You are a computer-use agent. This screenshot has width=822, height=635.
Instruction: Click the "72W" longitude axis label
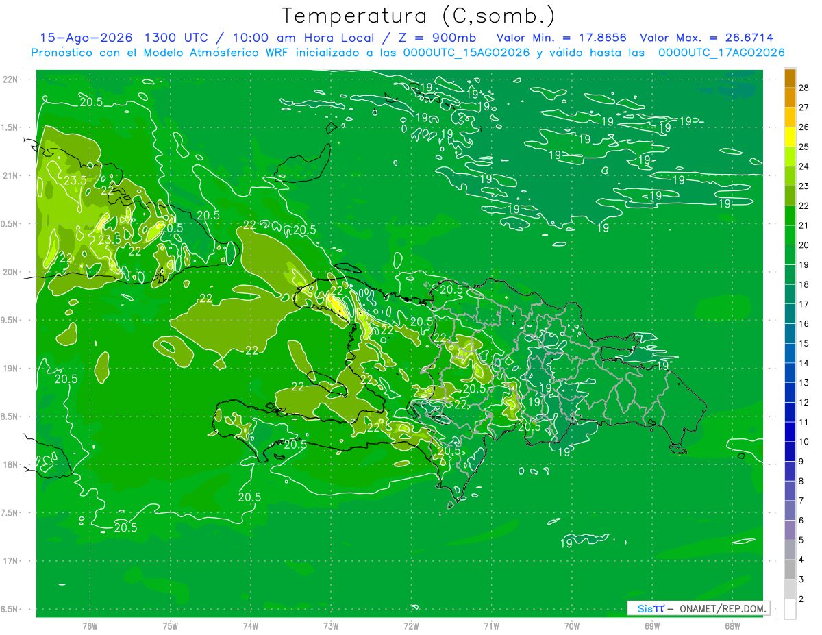point(411,627)
